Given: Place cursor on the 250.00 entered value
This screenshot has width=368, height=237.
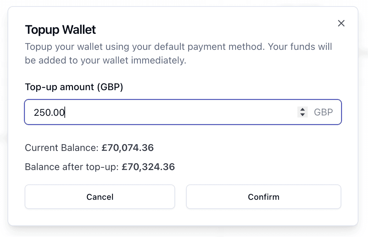Looking at the screenshot, I should coord(49,112).
